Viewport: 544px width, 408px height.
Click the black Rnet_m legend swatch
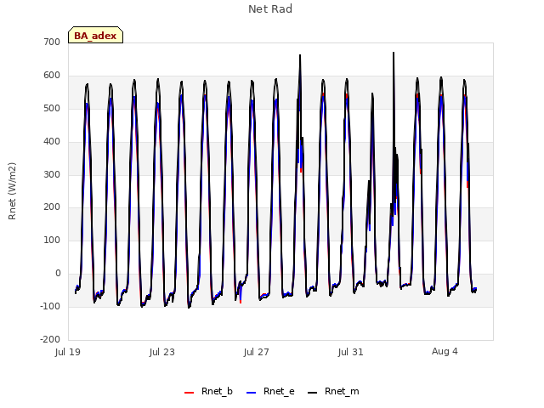point(312,393)
